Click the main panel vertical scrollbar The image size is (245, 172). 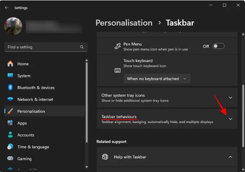(242, 115)
